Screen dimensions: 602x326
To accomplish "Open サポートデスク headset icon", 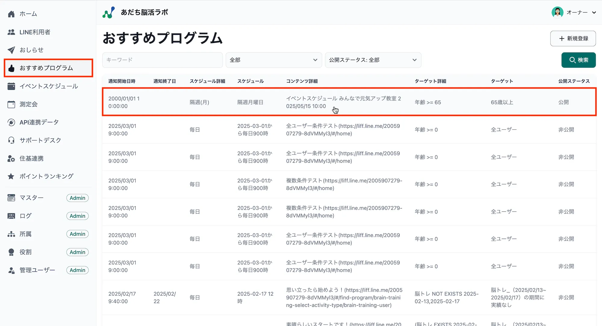I will click(11, 140).
